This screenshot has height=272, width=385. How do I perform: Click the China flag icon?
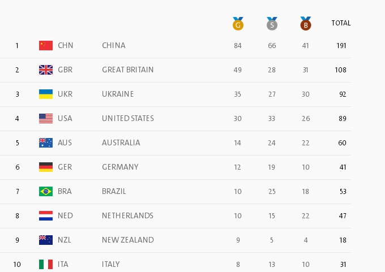click(46, 45)
